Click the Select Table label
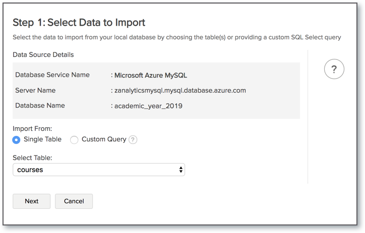 point(32,158)
